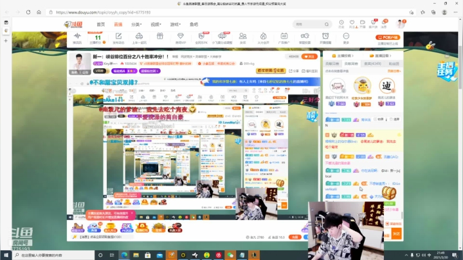Select the 直播 nav item
This screenshot has height=260, width=463.
[x=118, y=24]
